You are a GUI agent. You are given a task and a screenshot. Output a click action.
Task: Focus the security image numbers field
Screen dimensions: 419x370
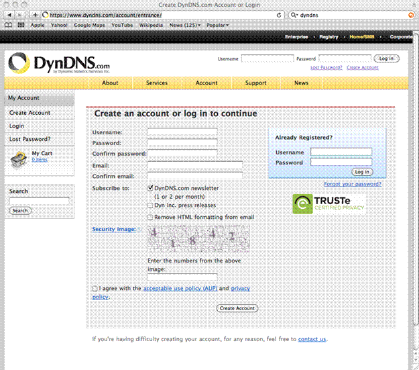point(182,277)
